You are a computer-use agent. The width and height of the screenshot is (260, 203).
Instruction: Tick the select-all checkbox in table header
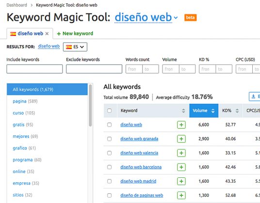pyautogui.click(x=110, y=111)
